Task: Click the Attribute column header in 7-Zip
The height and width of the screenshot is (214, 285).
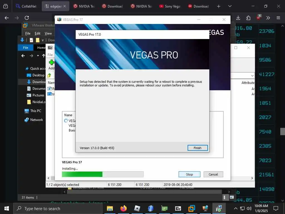Action: 248,83
